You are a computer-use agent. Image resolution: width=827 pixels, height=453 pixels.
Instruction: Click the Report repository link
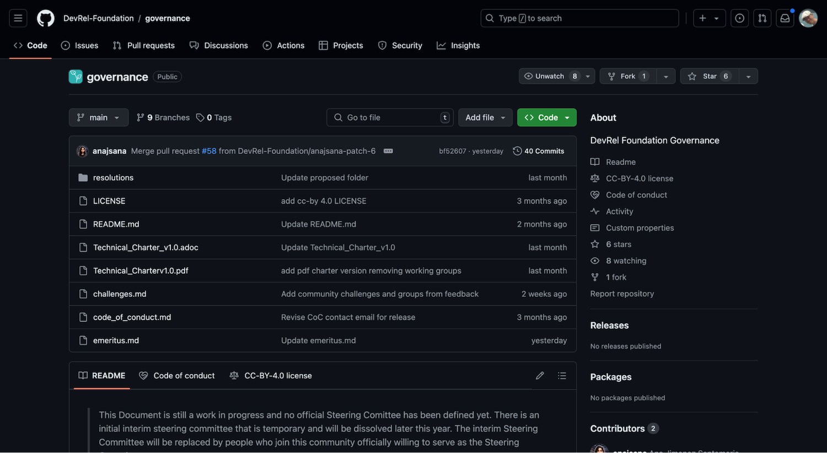(622, 294)
